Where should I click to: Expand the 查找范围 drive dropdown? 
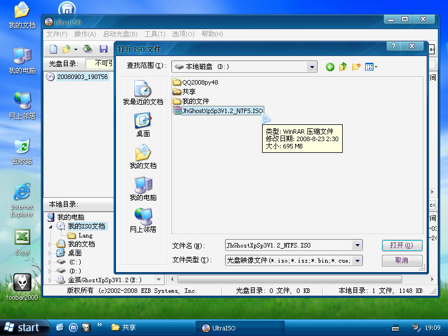click(312, 67)
